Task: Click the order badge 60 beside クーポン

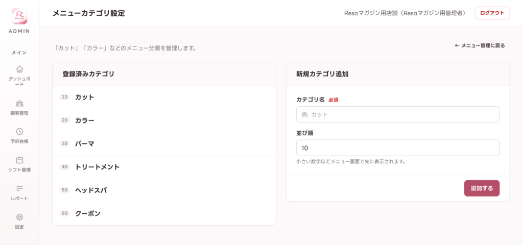Action: click(x=65, y=213)
